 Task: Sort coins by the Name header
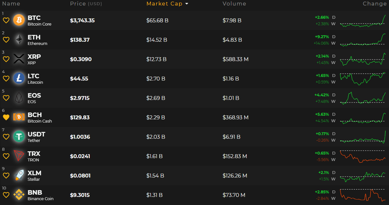(11, 4)
